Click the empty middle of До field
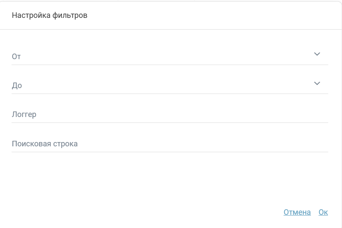 coord(170,85)
